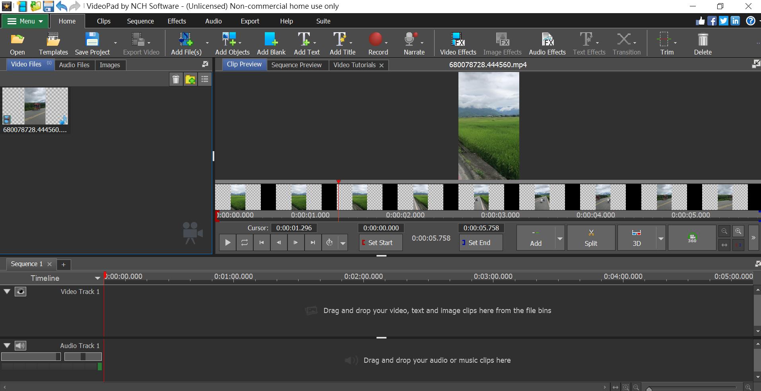761x391 pixels.
Task: Click the thumbs-up like icon
Action: tap(701, 21)
